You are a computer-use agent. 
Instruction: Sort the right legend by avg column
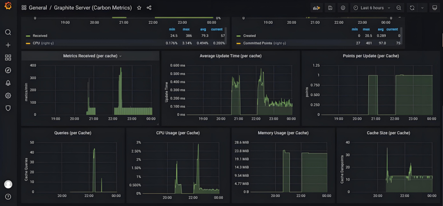tap(381, 29)
